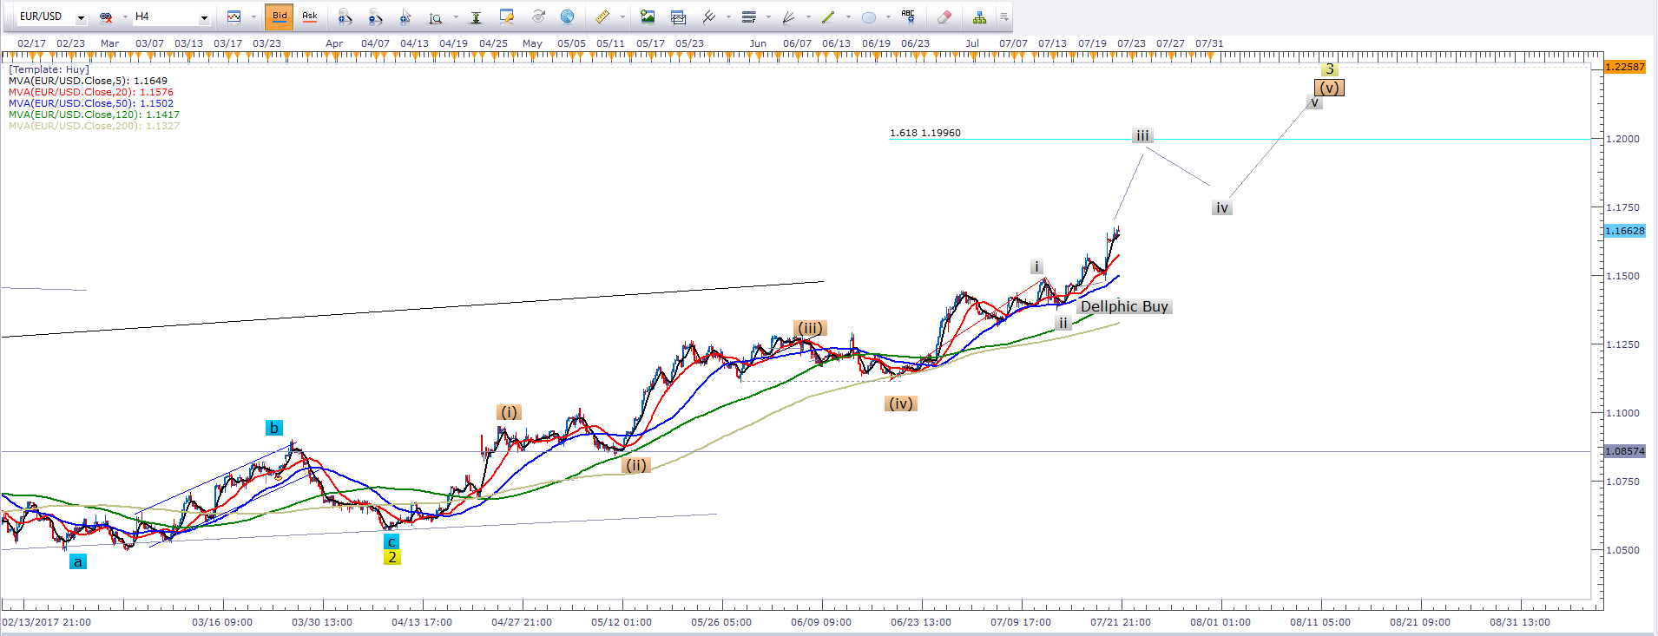Toggle Ask price display
This screenshot has height=636, width=1658.
tap(309, 16)
